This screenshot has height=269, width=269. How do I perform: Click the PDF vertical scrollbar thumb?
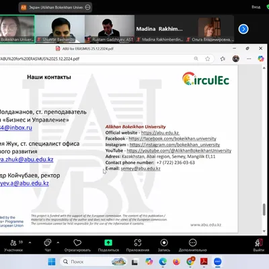[264, 209]
